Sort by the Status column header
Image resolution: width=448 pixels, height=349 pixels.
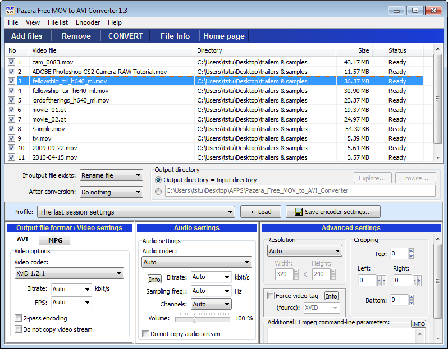398,50
